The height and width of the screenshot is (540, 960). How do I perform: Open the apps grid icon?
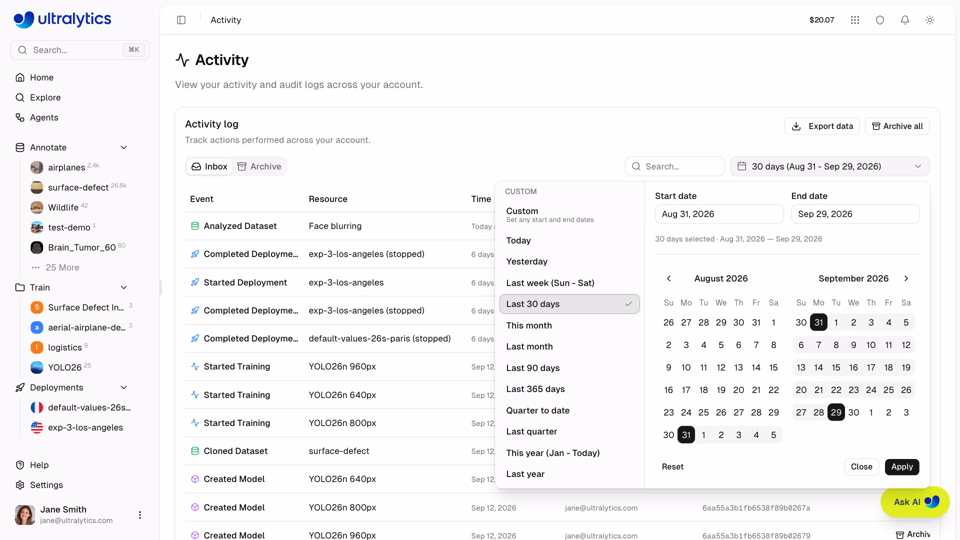click(855, 20)
